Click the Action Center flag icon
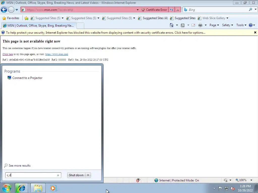The width and height of the screenshot is (258, 193). tap(220, 188)
